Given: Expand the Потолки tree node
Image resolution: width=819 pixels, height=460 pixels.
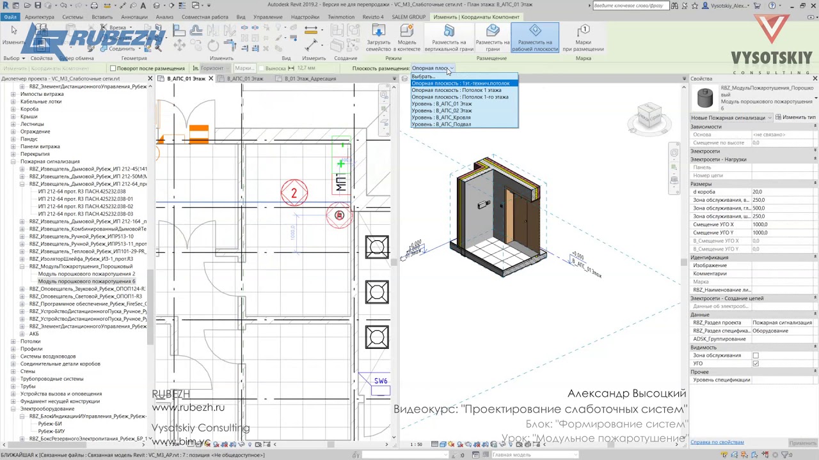Looking at the screenshot, I should point(13,341).
